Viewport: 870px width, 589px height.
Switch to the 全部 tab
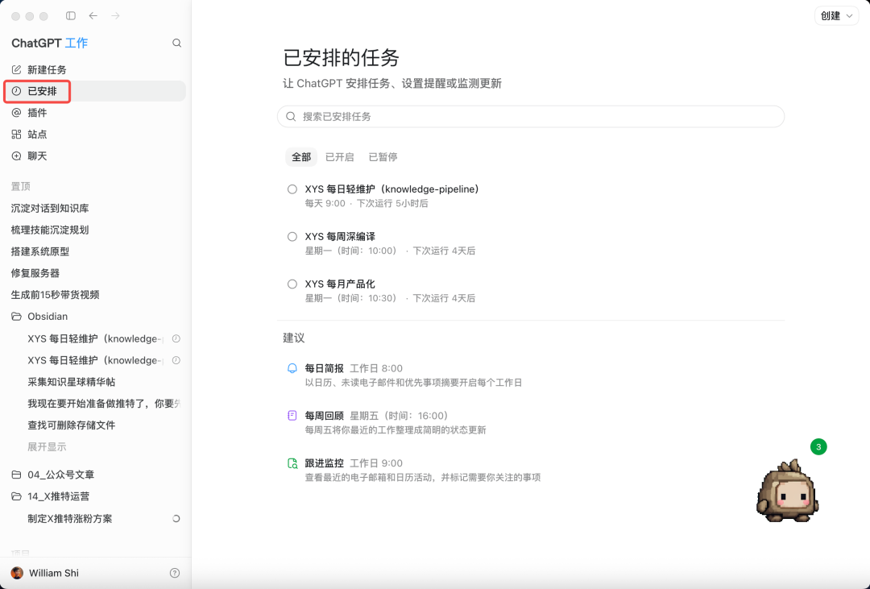click(x=301, y=157)
